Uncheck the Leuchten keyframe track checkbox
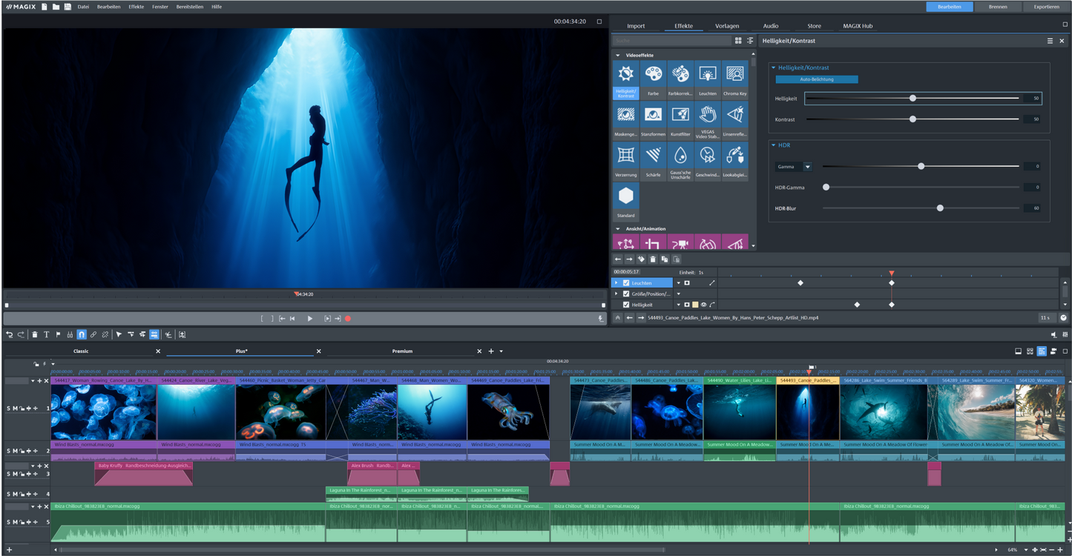 tap(626, 282)
